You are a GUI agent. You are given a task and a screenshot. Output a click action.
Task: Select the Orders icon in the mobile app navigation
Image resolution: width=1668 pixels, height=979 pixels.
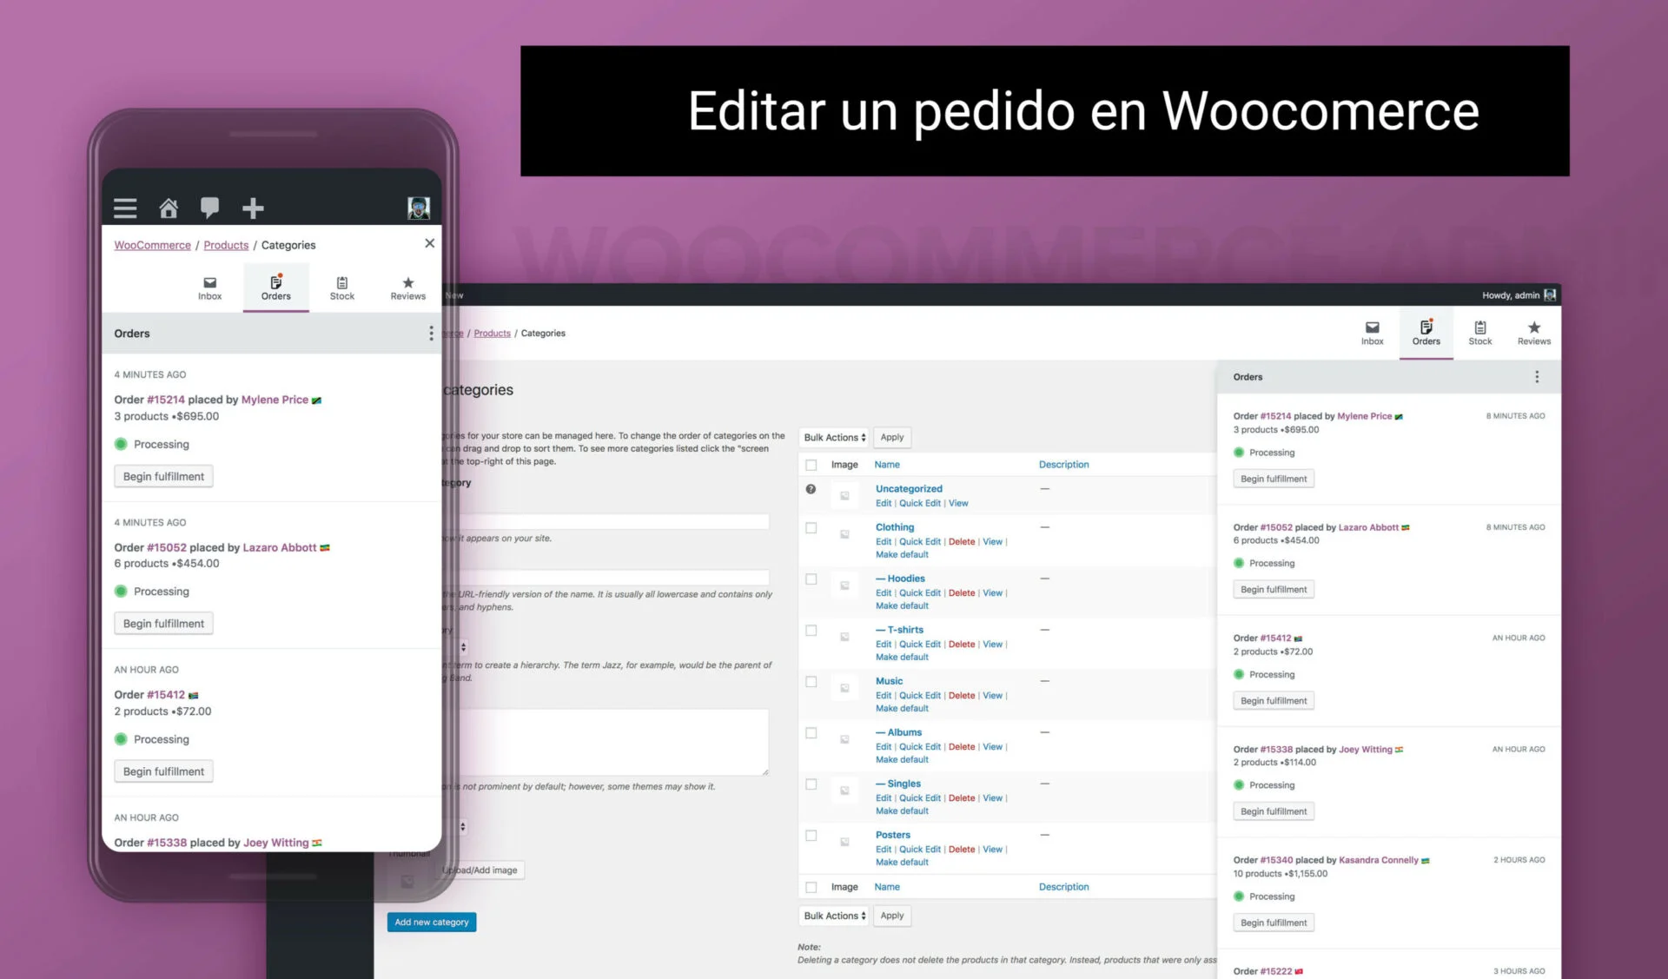tap(275, 288)
